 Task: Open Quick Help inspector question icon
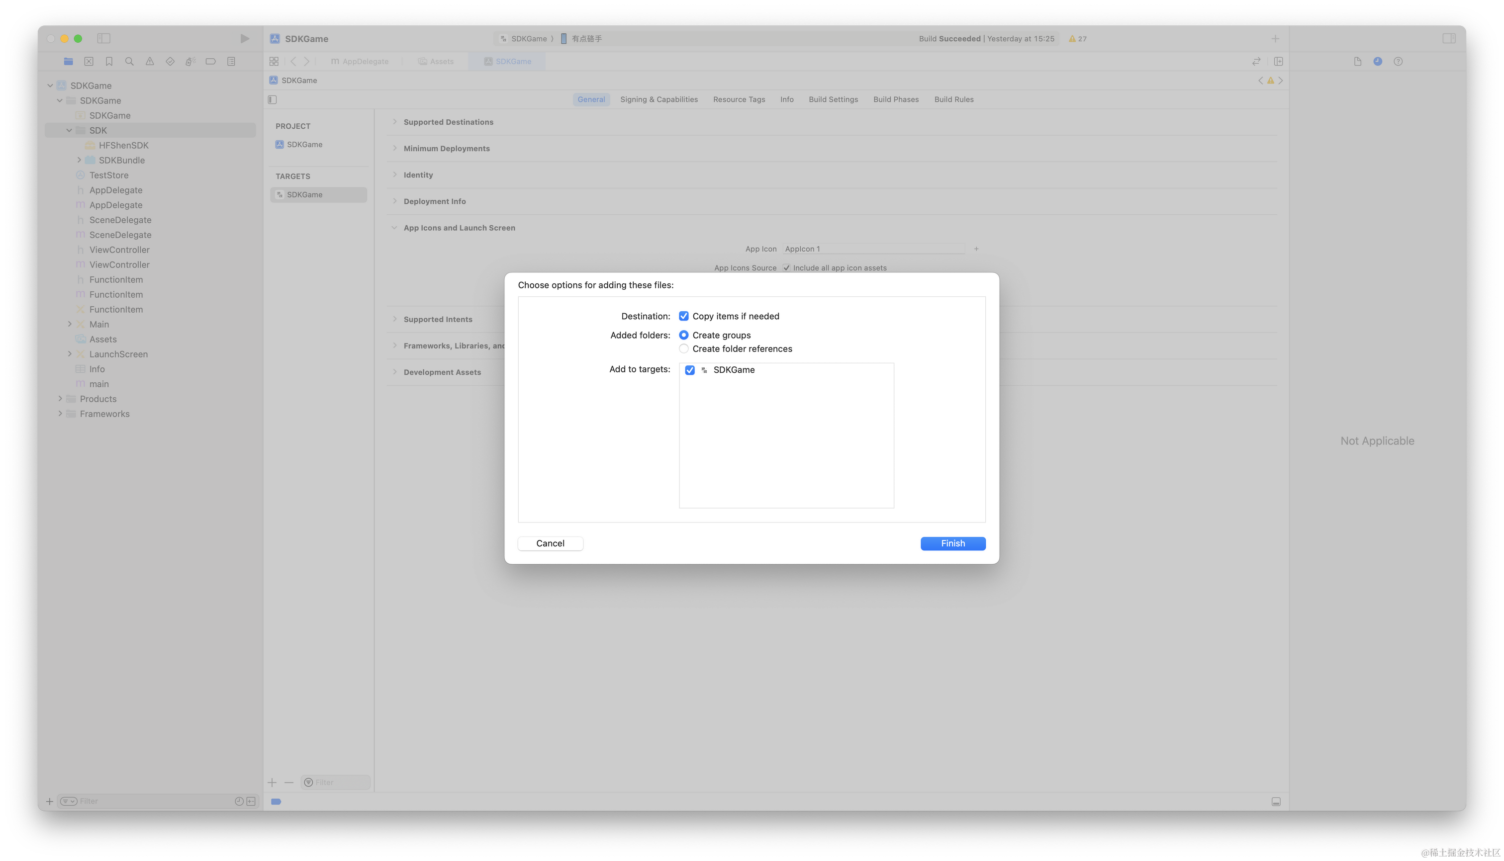tap(1398, 62)
